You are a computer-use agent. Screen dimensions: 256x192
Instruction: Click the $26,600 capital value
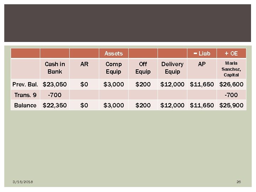tap(231, 84)
